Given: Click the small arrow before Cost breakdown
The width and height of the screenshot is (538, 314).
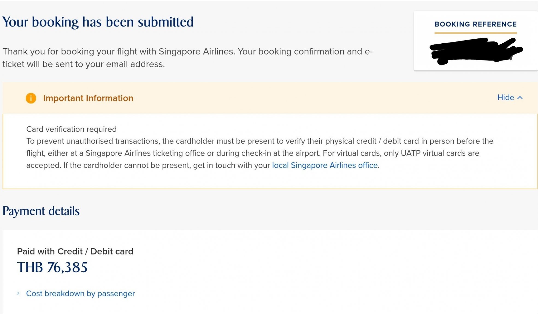Looking at the screenshot, I should point(18,293).
